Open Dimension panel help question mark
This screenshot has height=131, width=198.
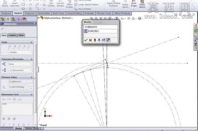click(x=34, y=23)
